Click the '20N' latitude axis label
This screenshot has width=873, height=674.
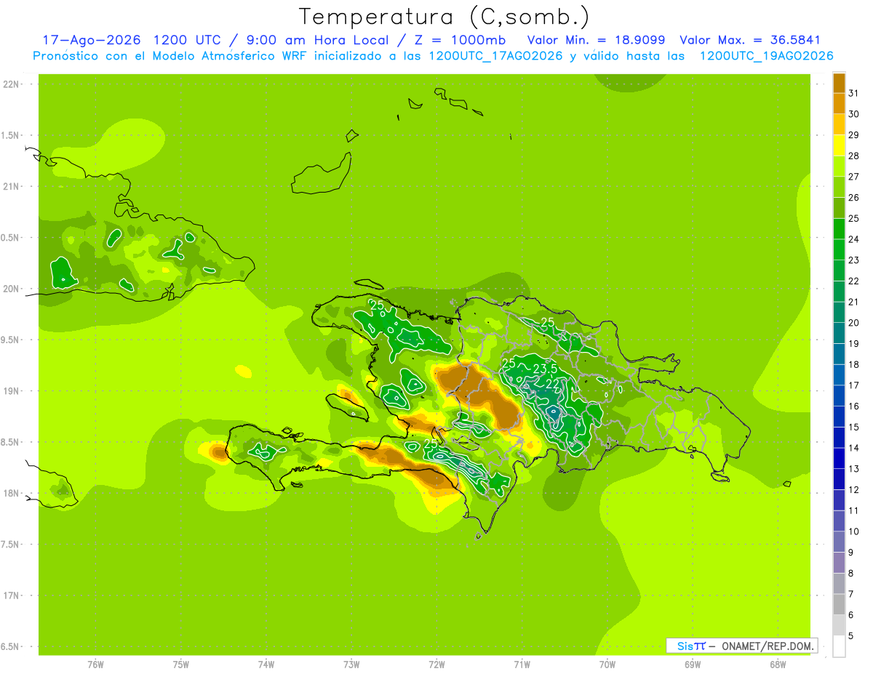(x=11, y=289)
